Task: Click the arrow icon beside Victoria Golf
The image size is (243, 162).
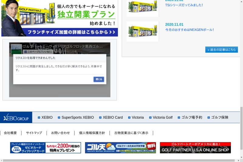Action: coord(150,118)
